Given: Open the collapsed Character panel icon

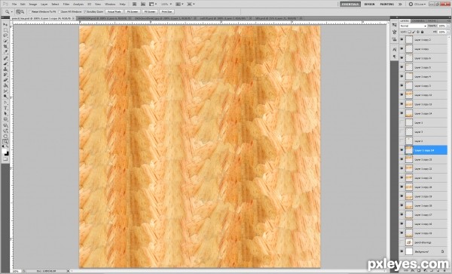Looking at the screenshot, I should tap(394, 50).
